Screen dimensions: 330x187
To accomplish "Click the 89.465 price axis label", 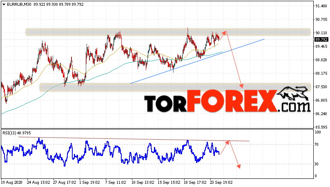I will [321, 47].
